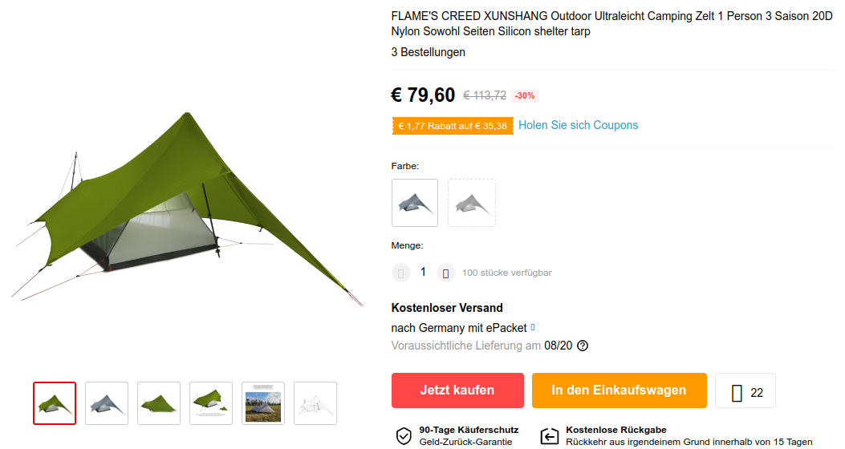Select the grey-blue tent color option
Image resolution: width=845 pixels, height=449 pixels.
414,203
